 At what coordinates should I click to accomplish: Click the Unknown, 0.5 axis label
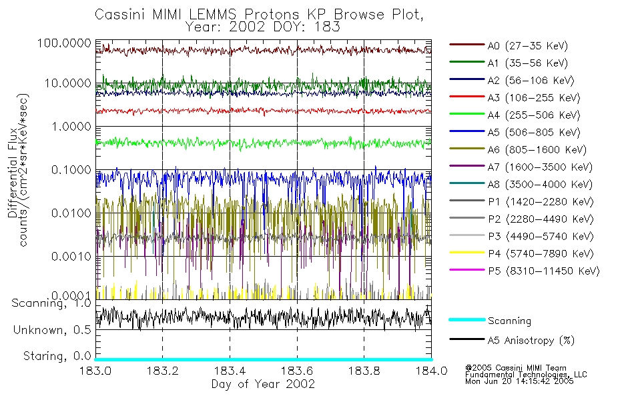tap(52, 330)
